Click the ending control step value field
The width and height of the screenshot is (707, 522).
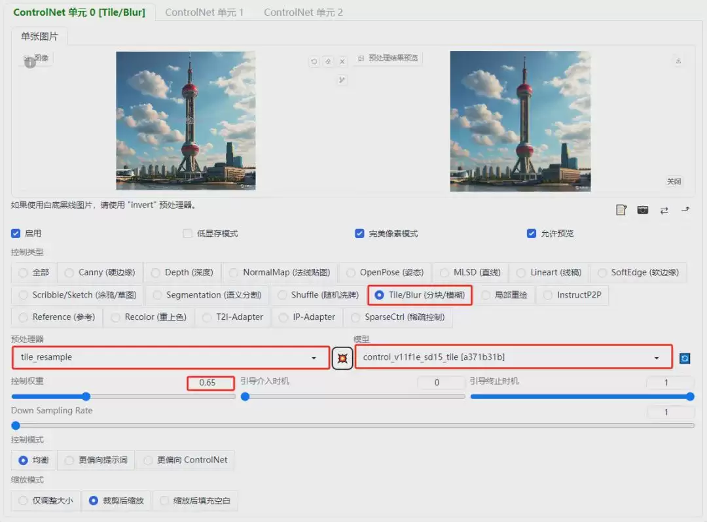pos(670,383)
